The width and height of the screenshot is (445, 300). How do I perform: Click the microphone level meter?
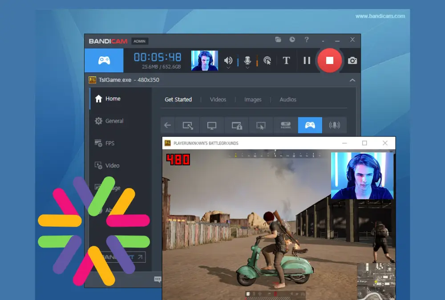pos(257,60)
